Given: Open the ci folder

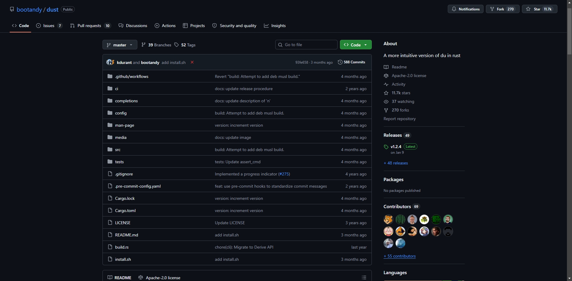Looking at the screenshot, I should click(x=116, y=89).
